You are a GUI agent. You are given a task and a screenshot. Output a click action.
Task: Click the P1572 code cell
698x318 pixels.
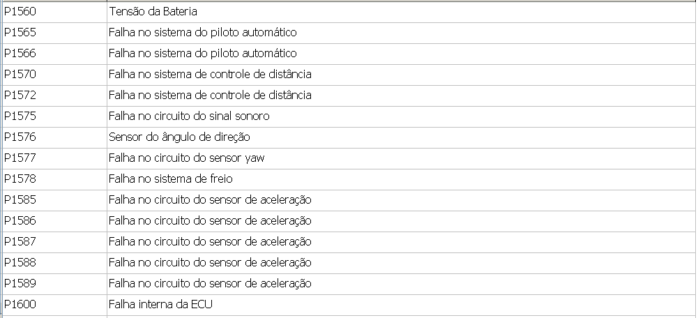click(x=20, y=96)
